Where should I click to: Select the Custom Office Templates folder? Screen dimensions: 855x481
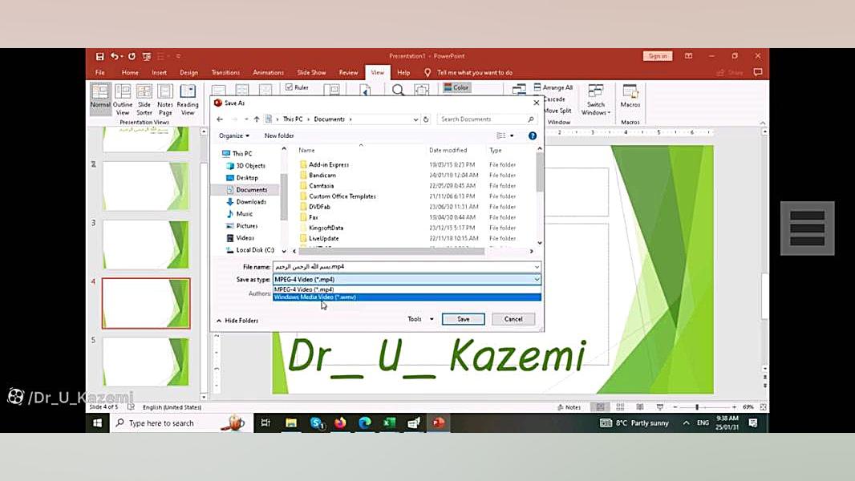click(x=342, y=196)
